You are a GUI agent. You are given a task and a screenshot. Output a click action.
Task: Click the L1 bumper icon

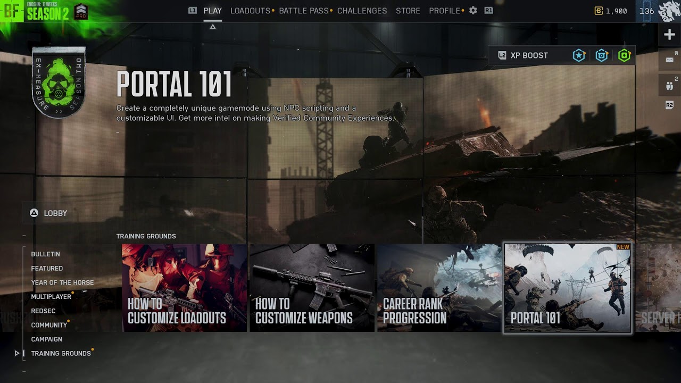tap(193, 11)
